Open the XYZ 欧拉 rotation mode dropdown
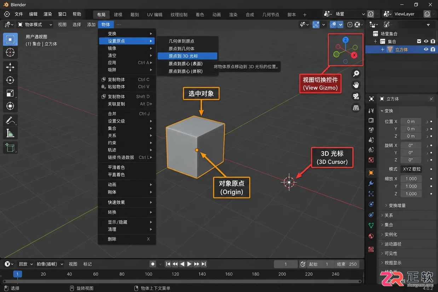The width and height of the screenshot is (438, 292). [x=411, y=169]
